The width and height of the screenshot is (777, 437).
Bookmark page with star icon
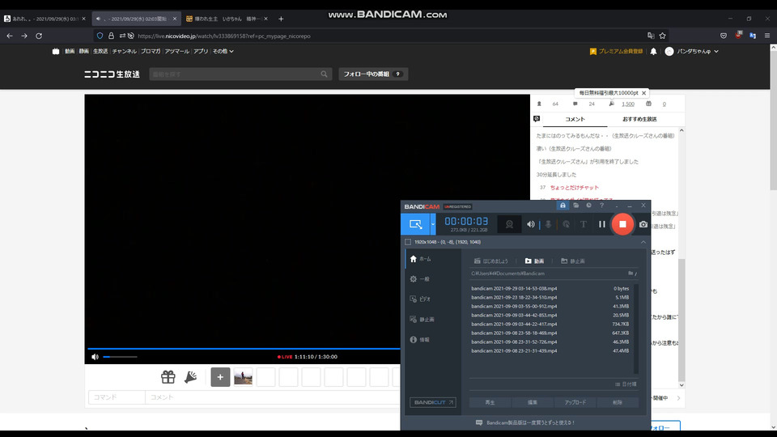click(x=663, y=36)
